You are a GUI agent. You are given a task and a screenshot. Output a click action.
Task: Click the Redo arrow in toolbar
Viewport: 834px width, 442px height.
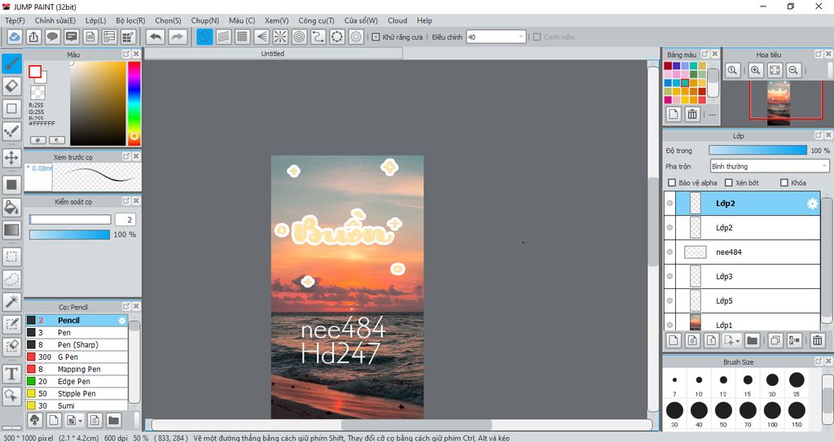pyautogui.click(x=178, y=37)
